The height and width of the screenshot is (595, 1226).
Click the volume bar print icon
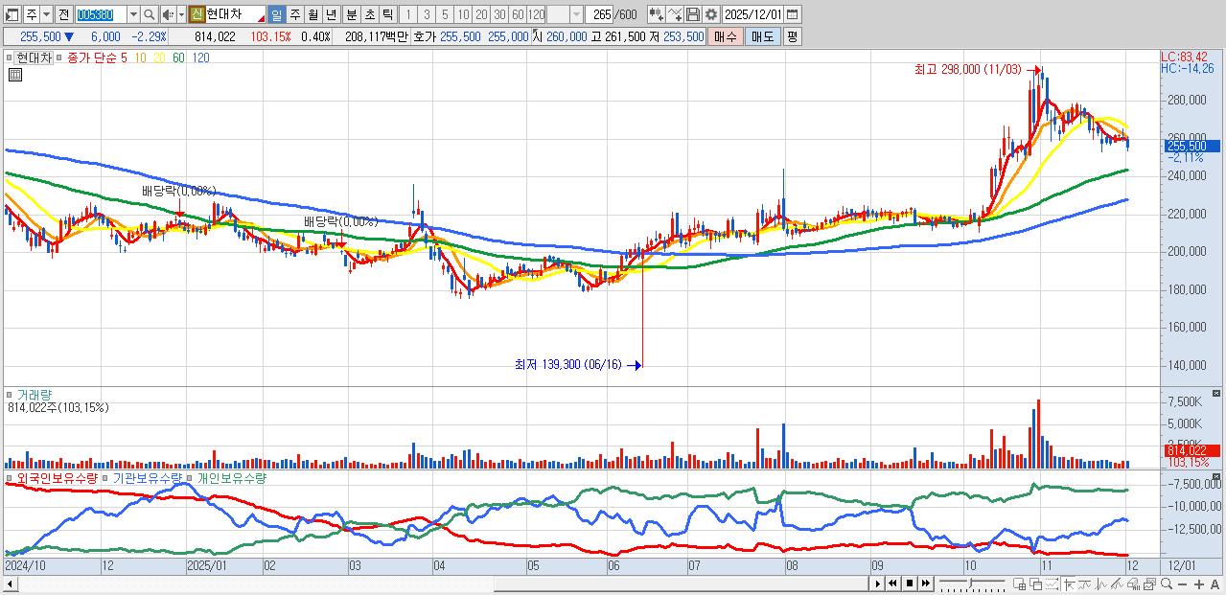coord(1133,584)
